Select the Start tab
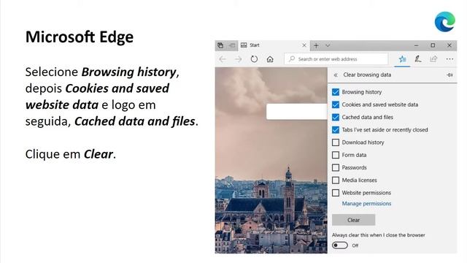Screen dimensions: 467x263 coord(274,45)
